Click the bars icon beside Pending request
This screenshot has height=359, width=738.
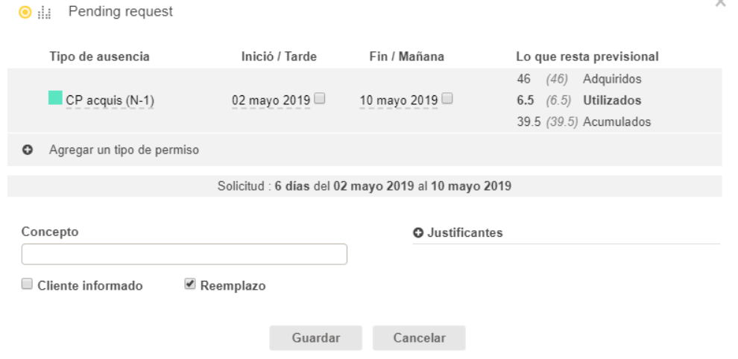point(45,13)
